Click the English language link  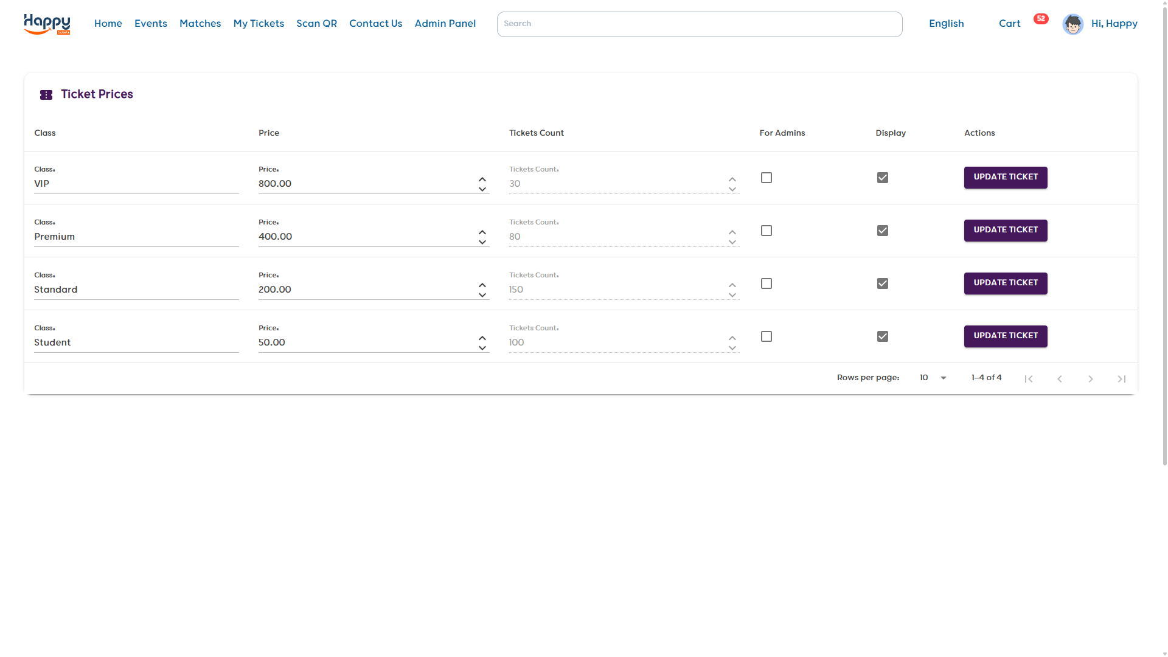pyautogui.click(x=946, y=24)
